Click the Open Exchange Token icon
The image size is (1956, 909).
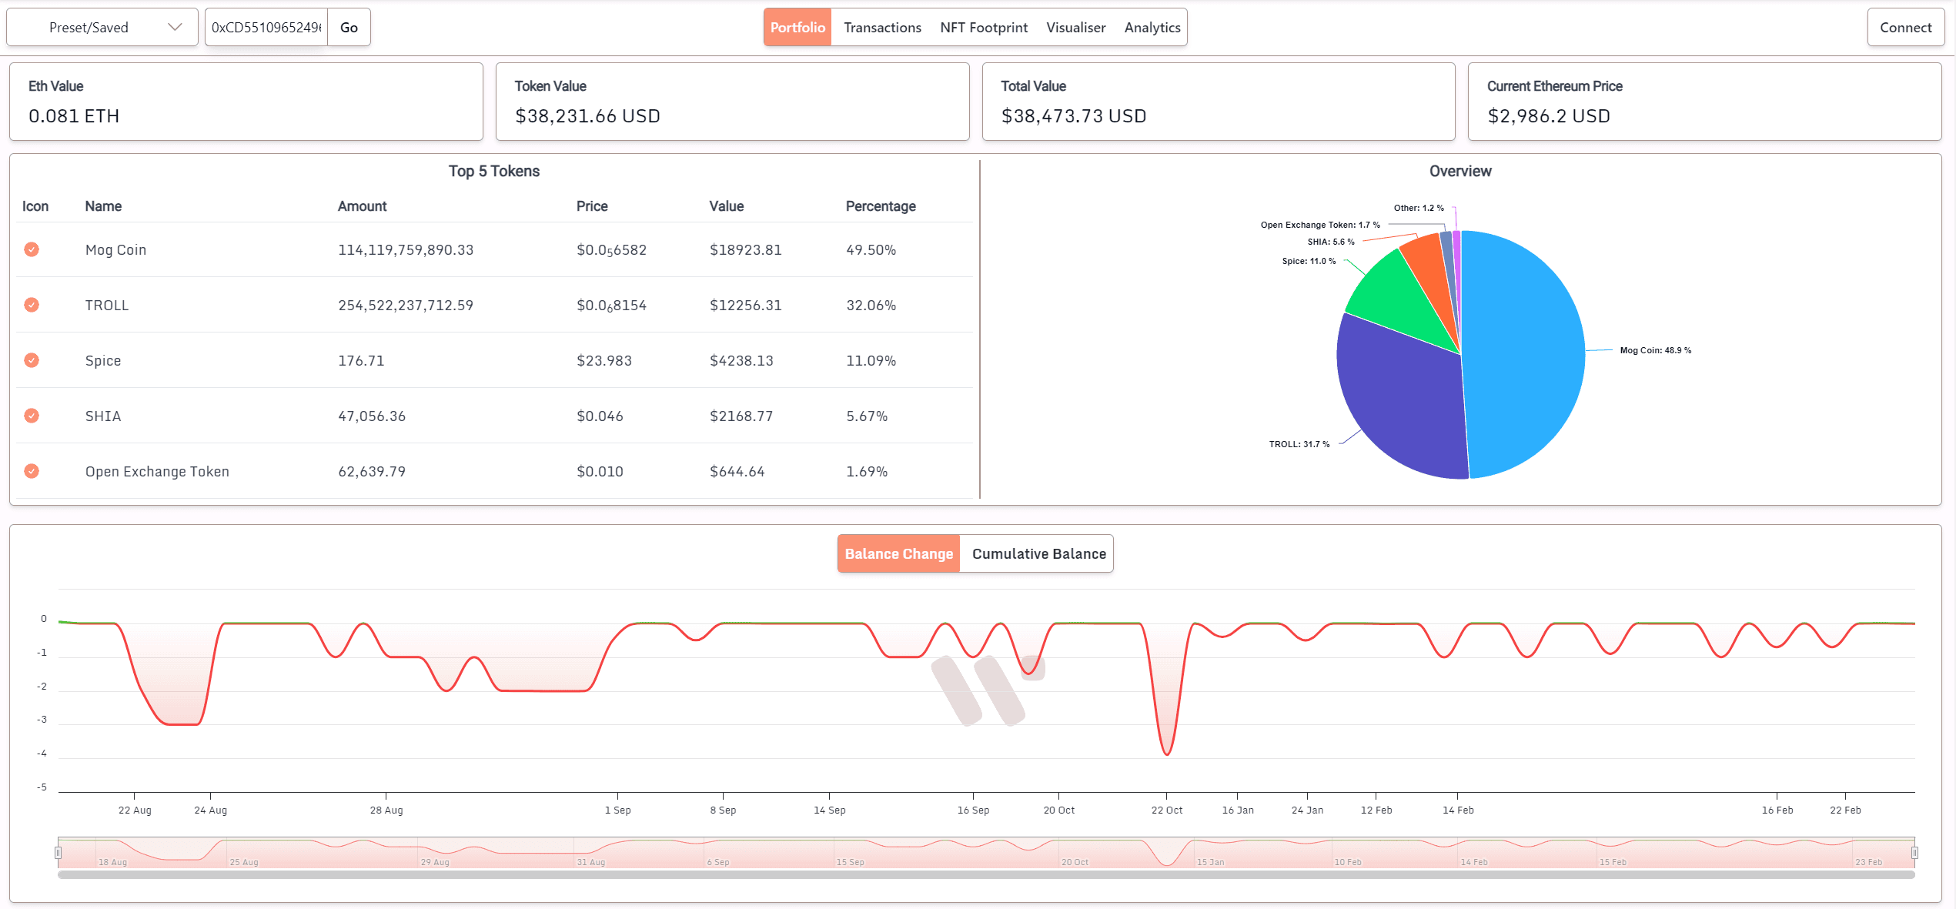point(32,471)
